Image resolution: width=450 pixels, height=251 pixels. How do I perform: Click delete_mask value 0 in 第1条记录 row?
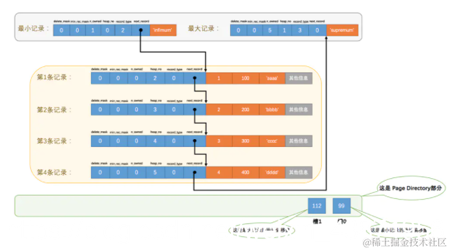[x=100, y=78]
